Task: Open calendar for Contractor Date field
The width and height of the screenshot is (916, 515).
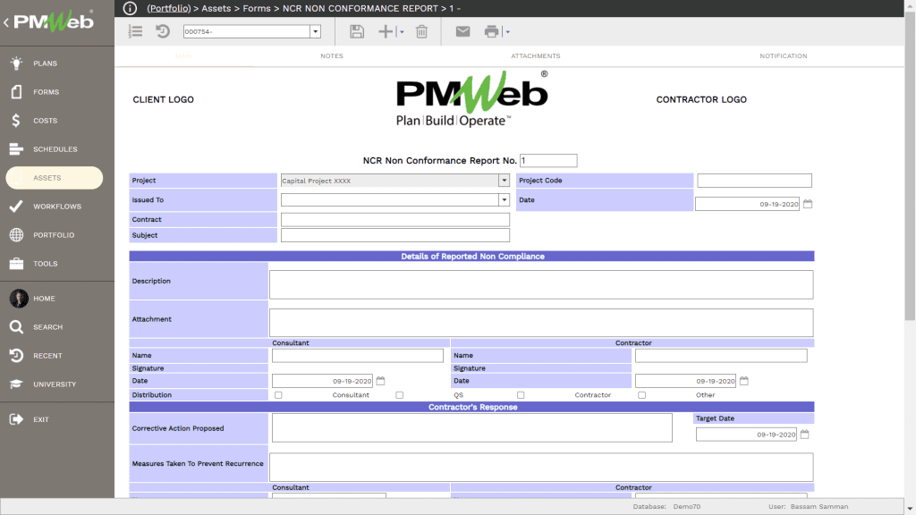Action: (744, 381)
